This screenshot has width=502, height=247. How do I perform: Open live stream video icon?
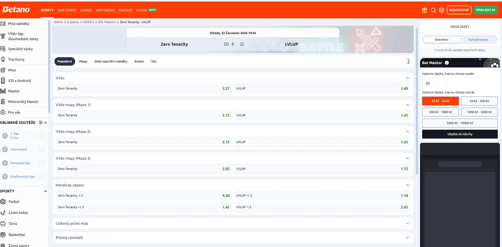[226, 44]
